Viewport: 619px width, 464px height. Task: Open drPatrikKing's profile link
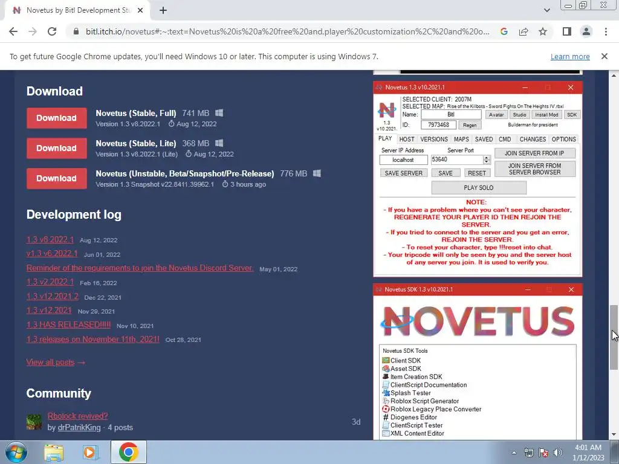79,427
